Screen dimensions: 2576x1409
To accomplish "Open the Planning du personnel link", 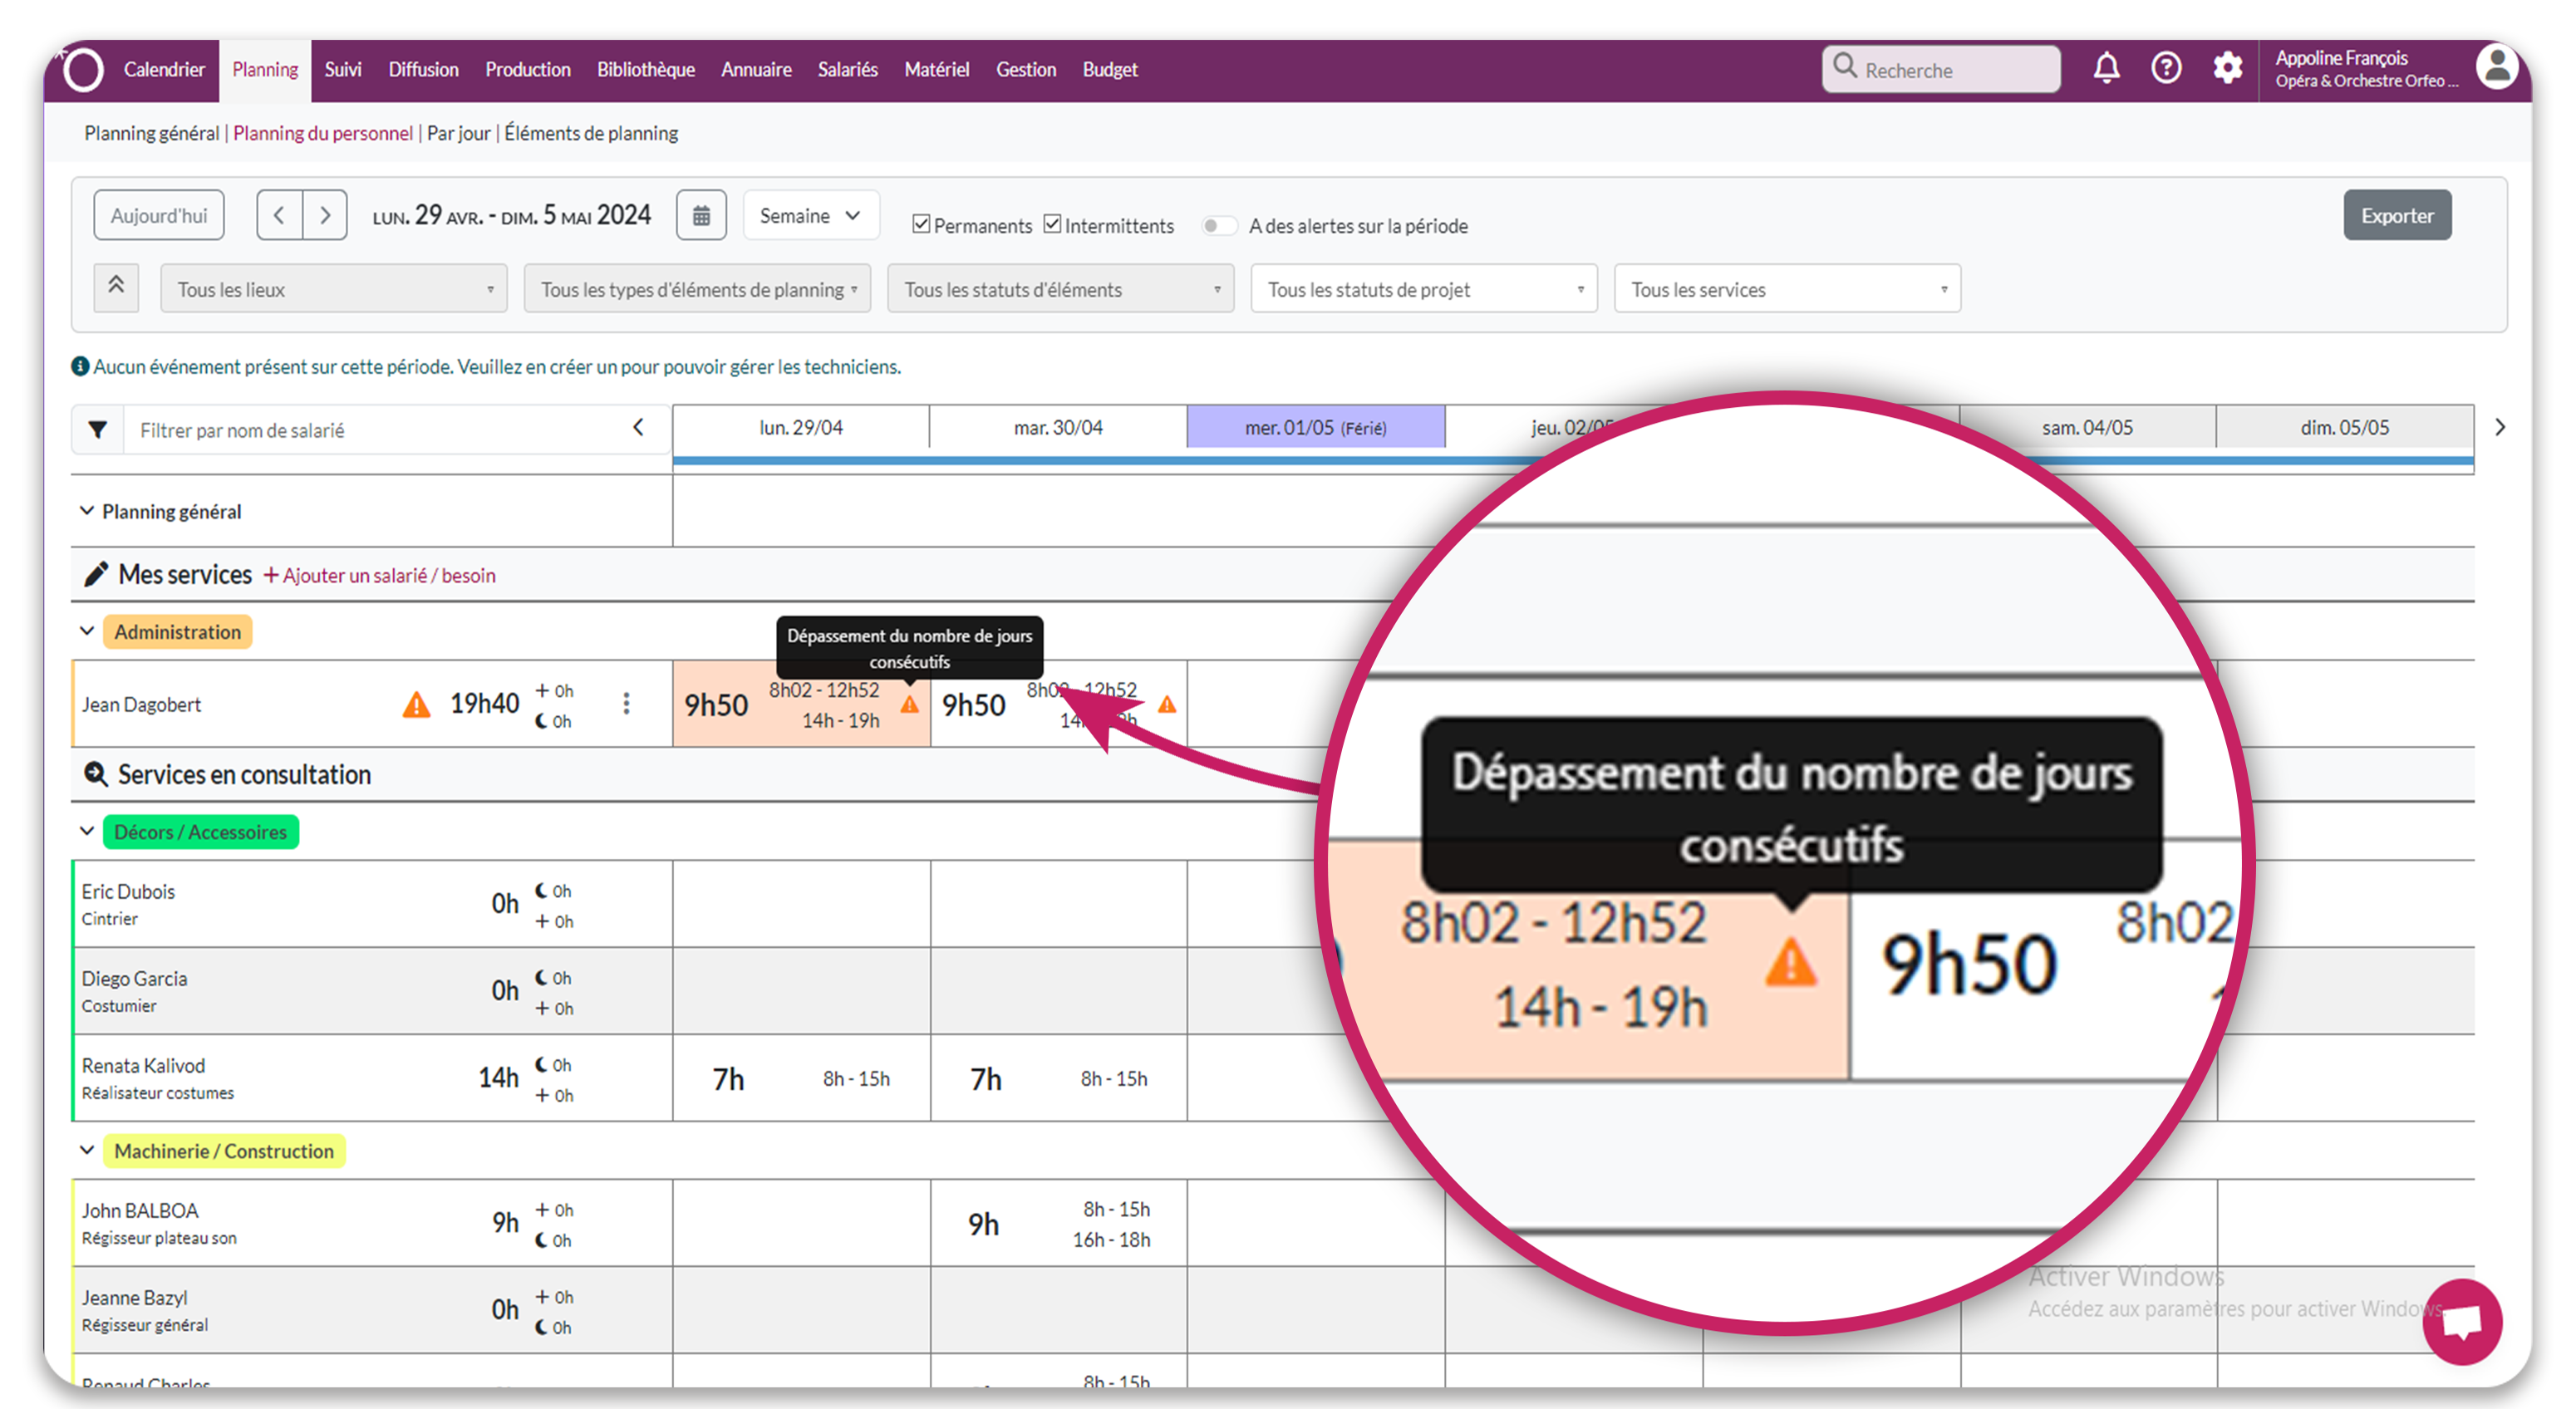I will click(x=323, y=133).
